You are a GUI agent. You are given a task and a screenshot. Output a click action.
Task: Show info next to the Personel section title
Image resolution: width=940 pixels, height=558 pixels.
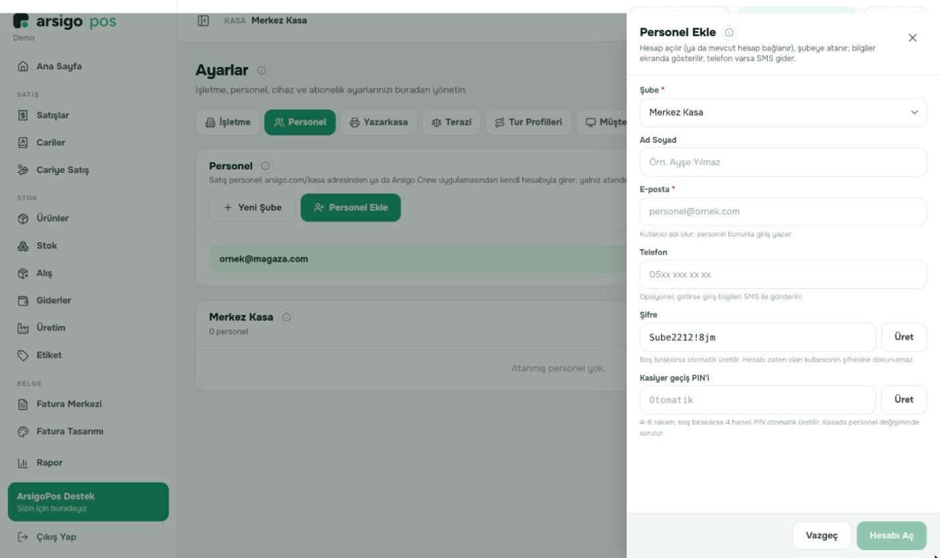click(265, 166)
